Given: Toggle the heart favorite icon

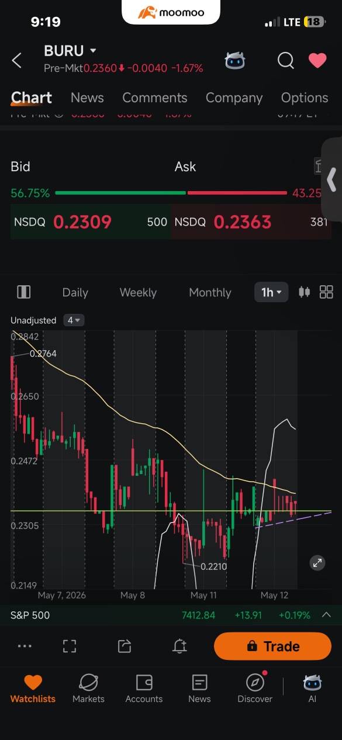Looking at the screenshot, I should 317,60.
